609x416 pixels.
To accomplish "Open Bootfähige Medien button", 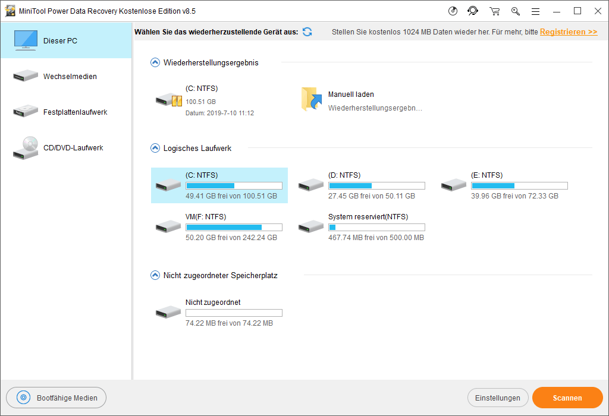I will [56, 398].
